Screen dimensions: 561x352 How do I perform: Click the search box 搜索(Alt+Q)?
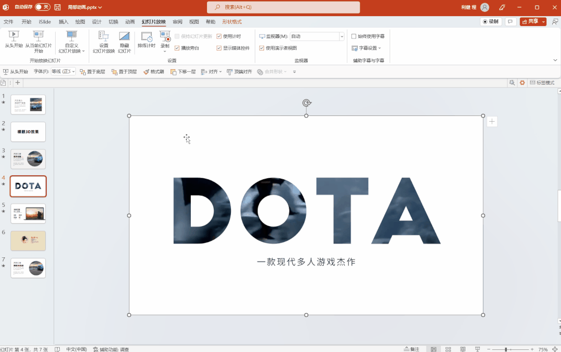coord(283,7)
